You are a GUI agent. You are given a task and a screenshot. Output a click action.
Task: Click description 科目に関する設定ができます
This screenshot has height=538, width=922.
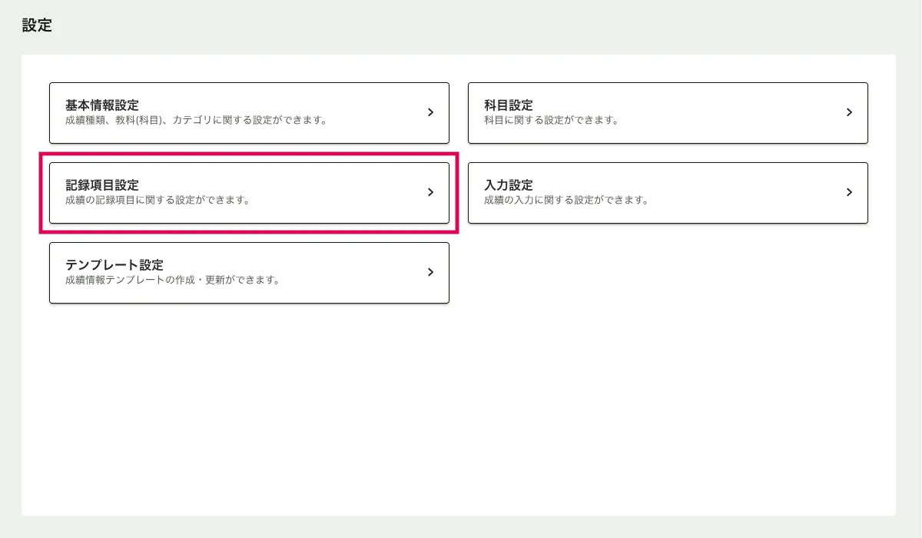click(x=551, y=121)
